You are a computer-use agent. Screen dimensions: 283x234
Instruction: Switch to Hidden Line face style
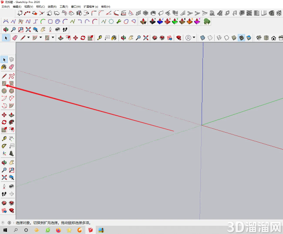[x=226, y=38]
